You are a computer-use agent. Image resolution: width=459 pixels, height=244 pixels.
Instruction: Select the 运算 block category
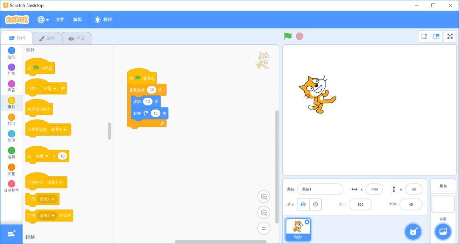(11, 153)
